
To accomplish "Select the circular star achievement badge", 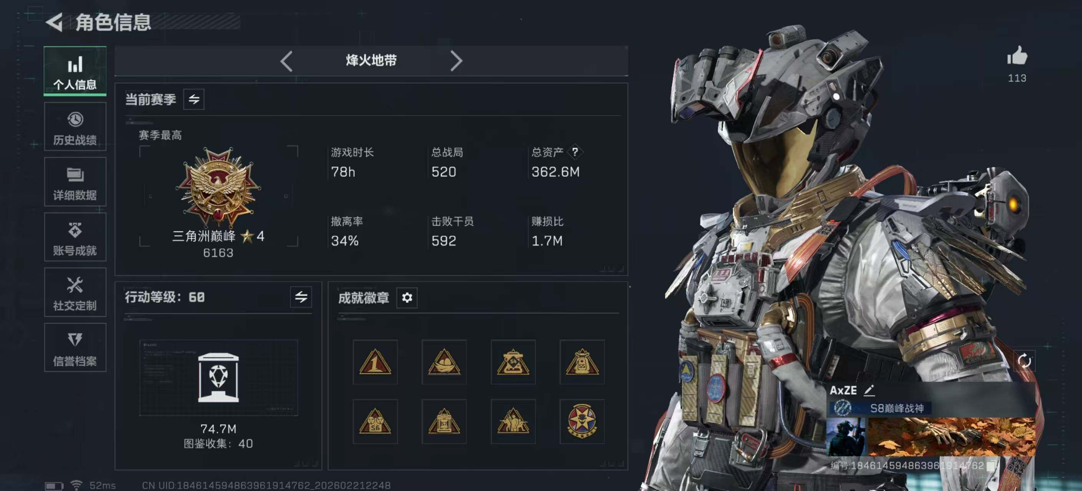I will 582,422.
